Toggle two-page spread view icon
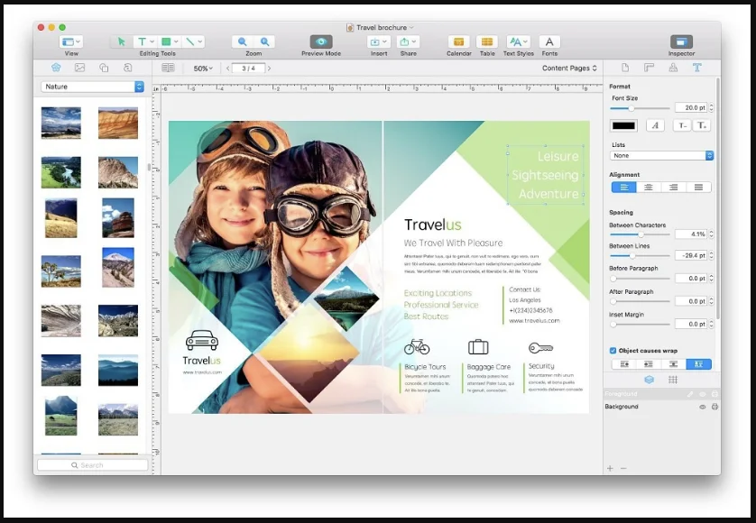The height and width of the screenshot is (523, 756). point(169,68)
